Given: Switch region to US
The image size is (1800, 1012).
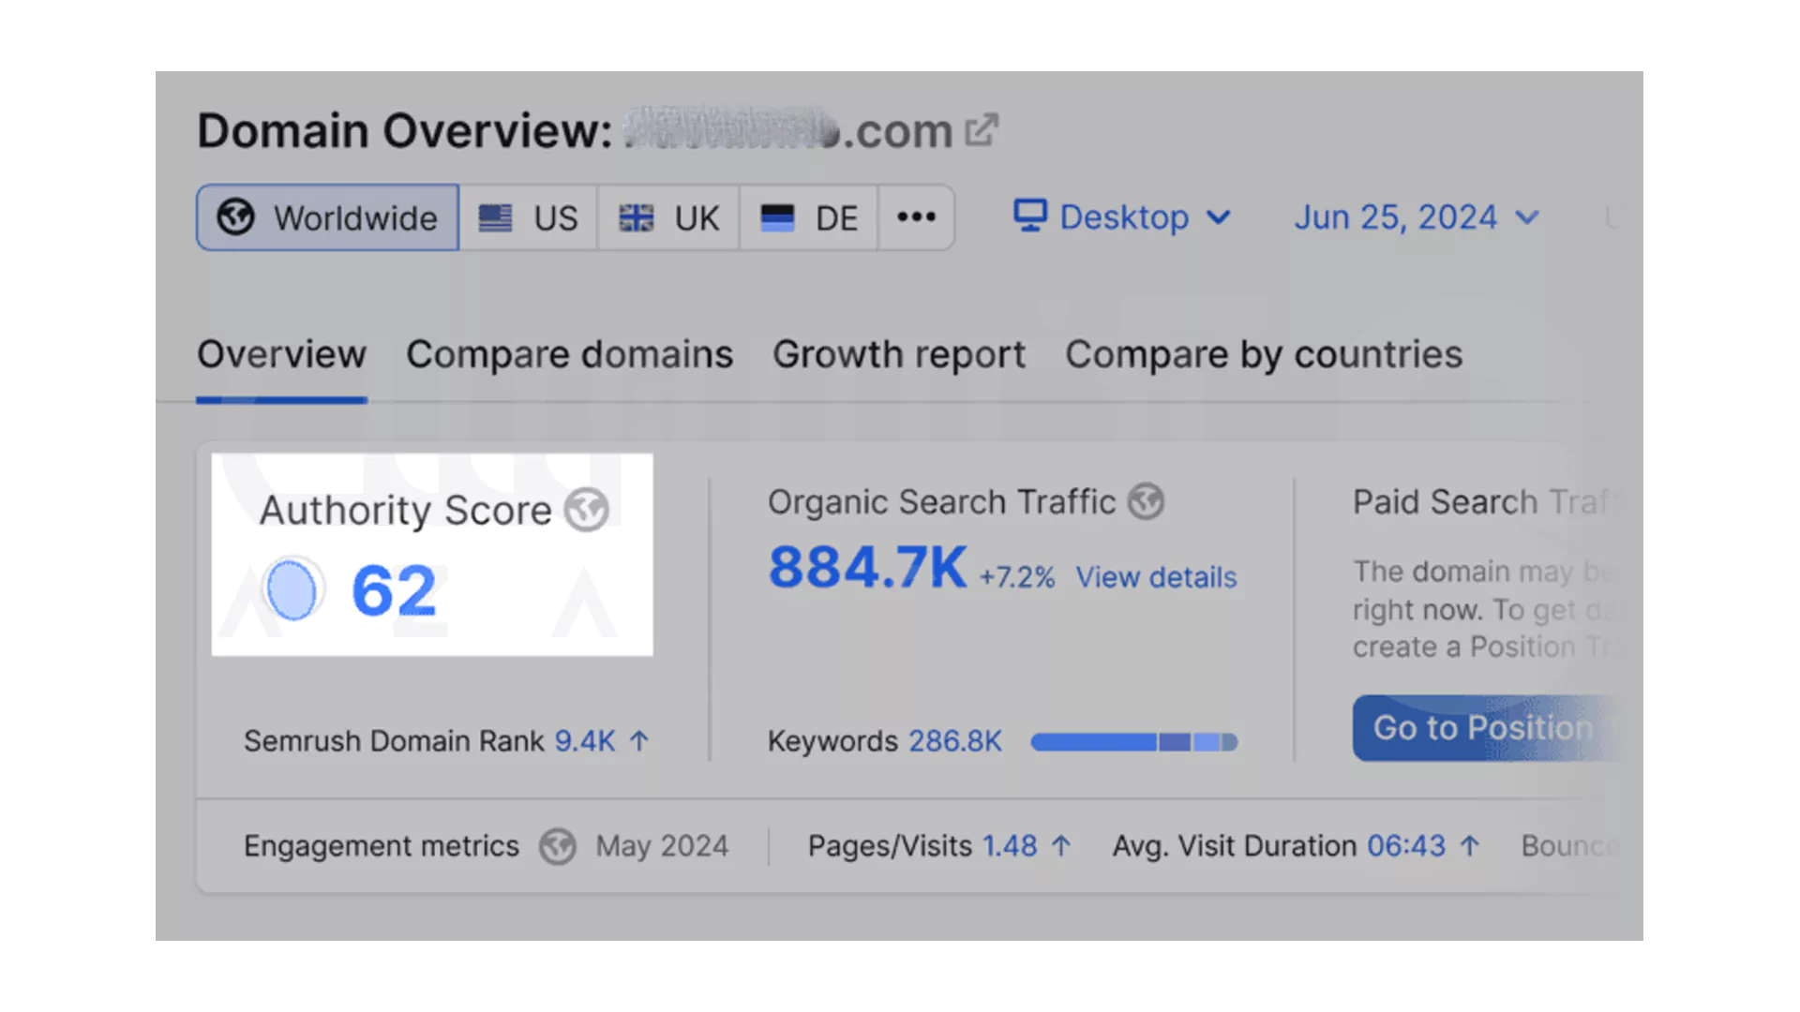Looking at the screenshot, I should tap(528, 217).
